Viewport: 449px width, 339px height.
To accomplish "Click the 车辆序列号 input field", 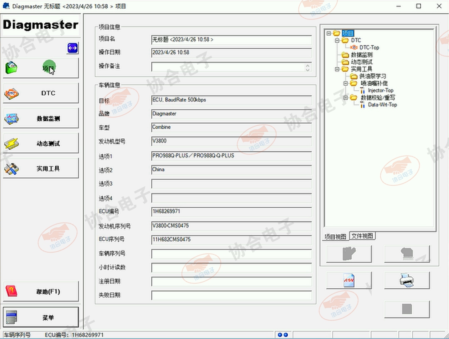I will point(232,254).
